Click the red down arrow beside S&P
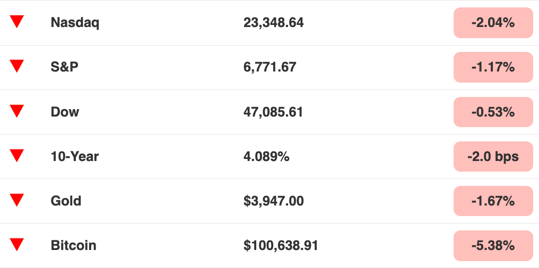The height and width of the screenshot is (268, 539). (17, 66)
